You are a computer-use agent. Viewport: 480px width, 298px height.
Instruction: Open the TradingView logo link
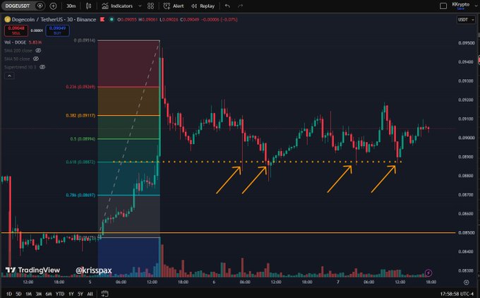coord(32,270)
